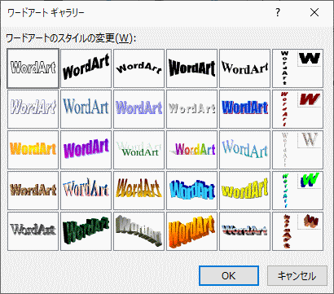Screen dimensions: 334x294
Task: Choose the teal wavy serif WordArt style
Action: coord(244,150)
